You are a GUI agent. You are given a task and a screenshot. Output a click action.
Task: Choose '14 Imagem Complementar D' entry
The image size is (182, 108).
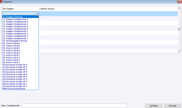point(20,26)
